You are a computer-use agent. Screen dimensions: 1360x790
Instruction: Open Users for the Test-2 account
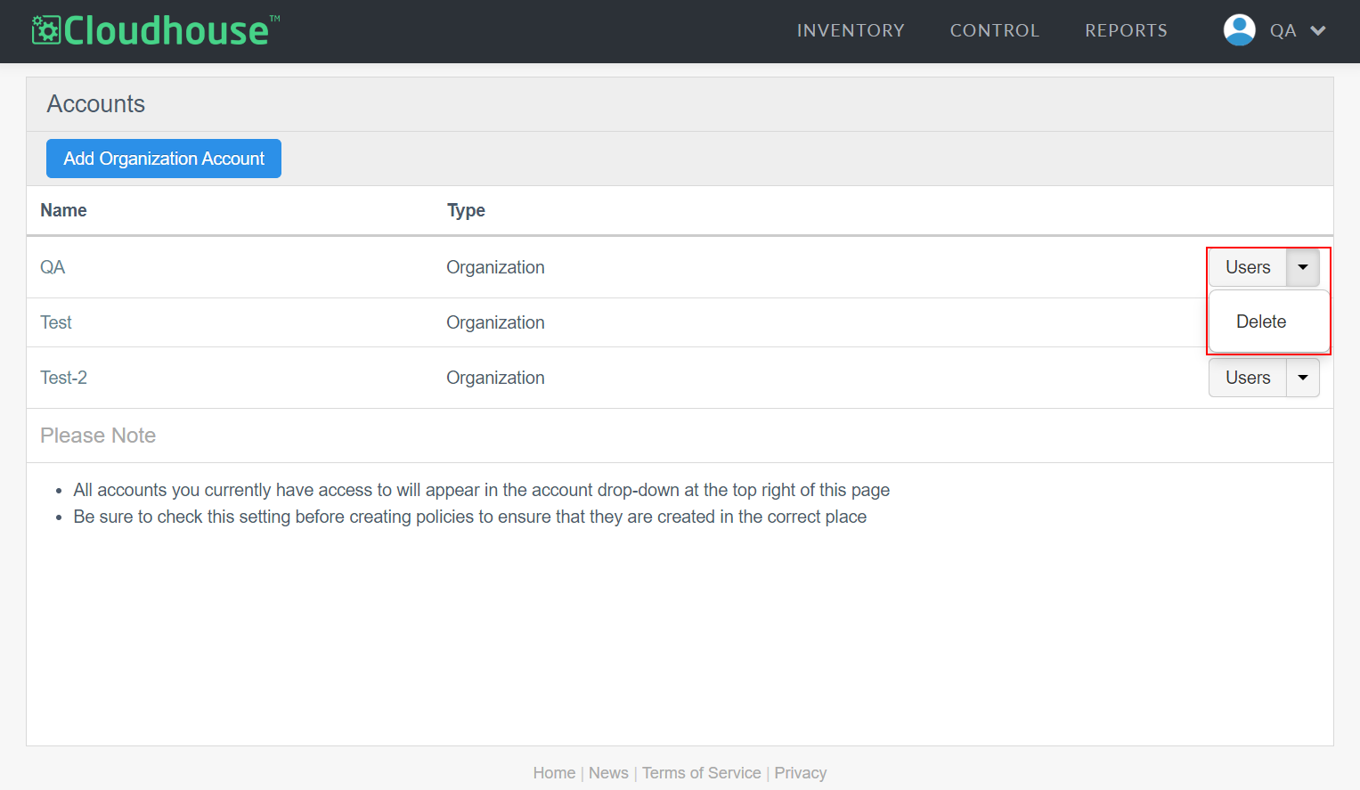(x=1248, y=378)
